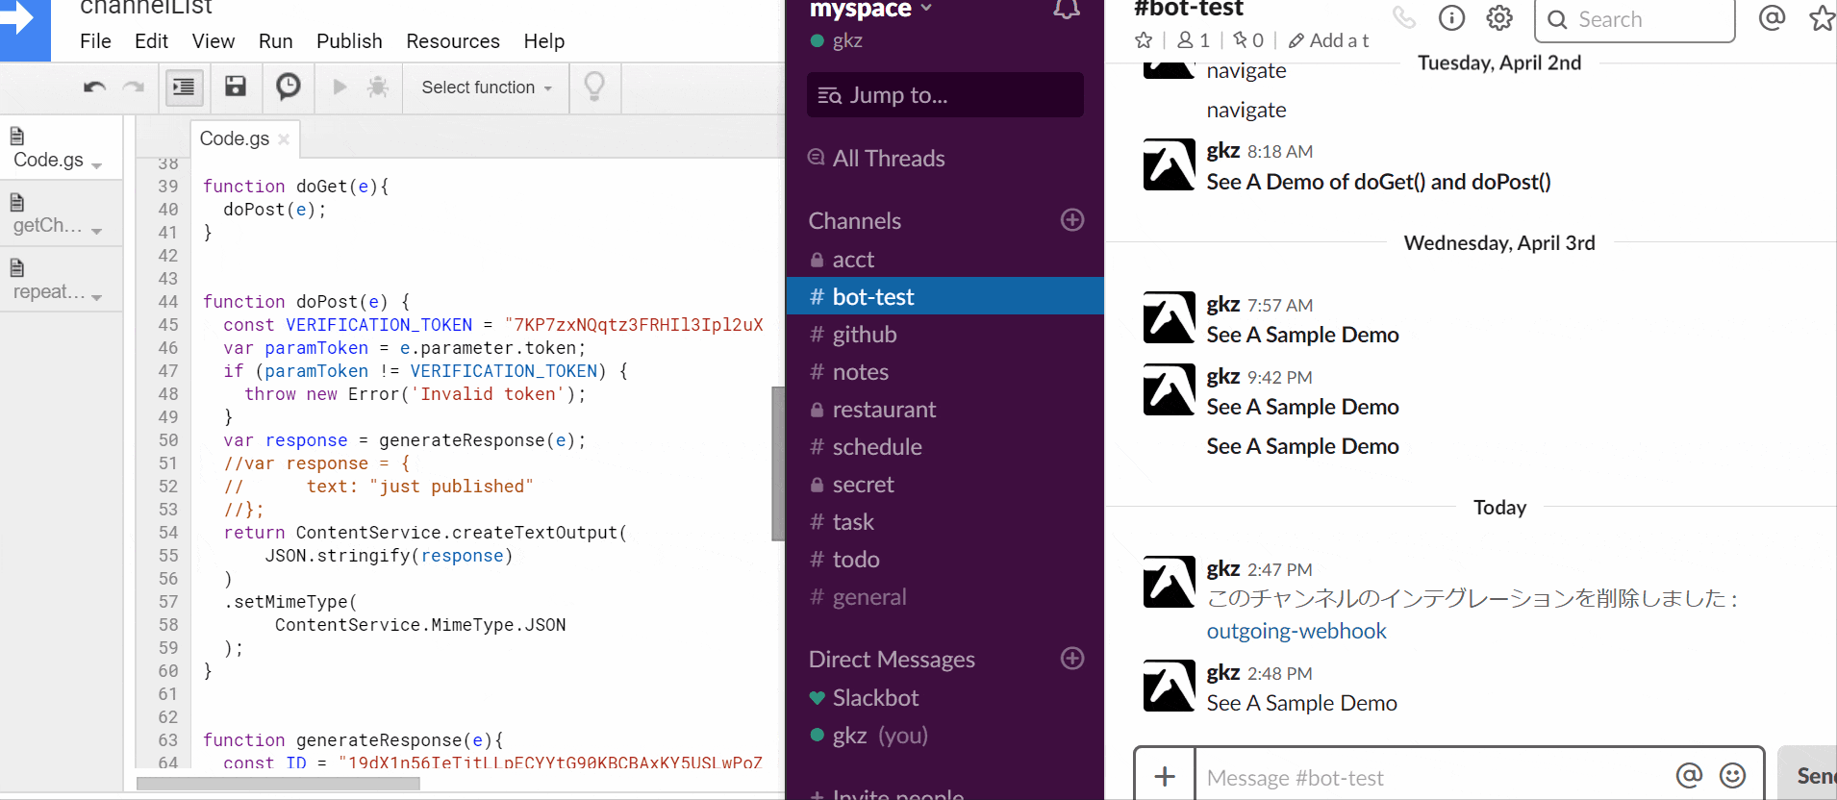This screenshot has height=800, width=1837.
Task: View pinned items count in header
Action: (1248, 40)
